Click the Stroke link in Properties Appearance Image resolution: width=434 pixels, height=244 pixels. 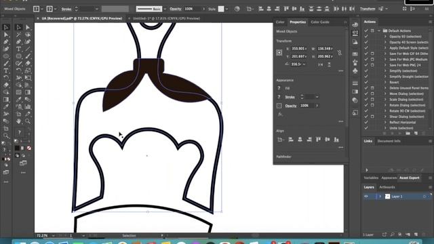(290, 97)
